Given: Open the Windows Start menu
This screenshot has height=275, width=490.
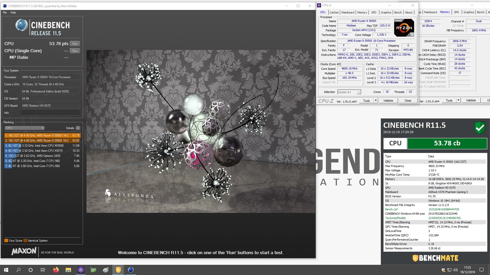Looking at the screenshot, I should [x=6, y=270].
